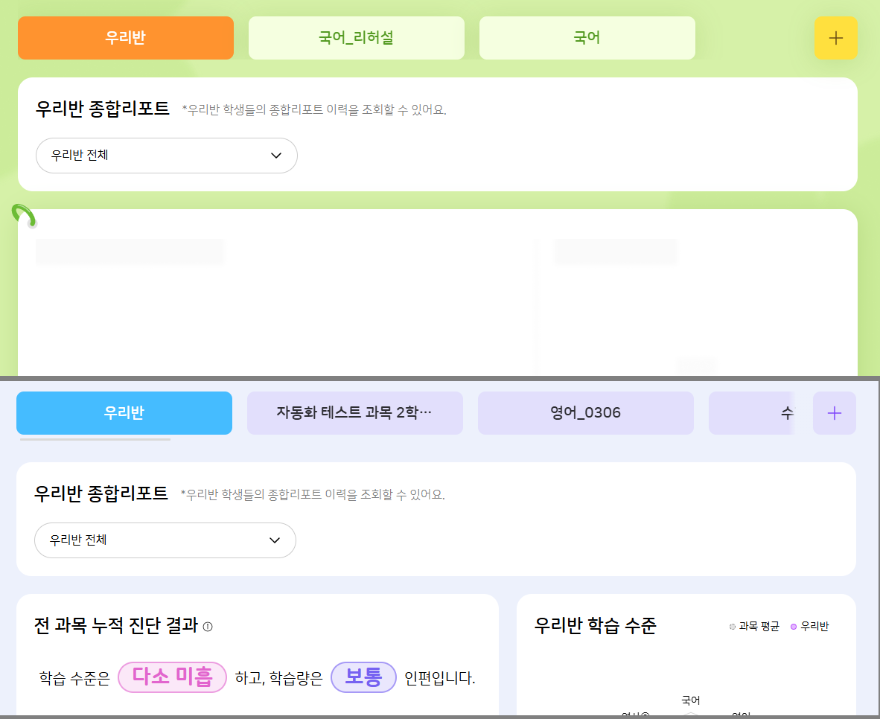The height and width of the screenshot is (719, 880).
Task: Toggle the purple 우리반 legend item
Action: pyautogui.click(x=809, y=627)
